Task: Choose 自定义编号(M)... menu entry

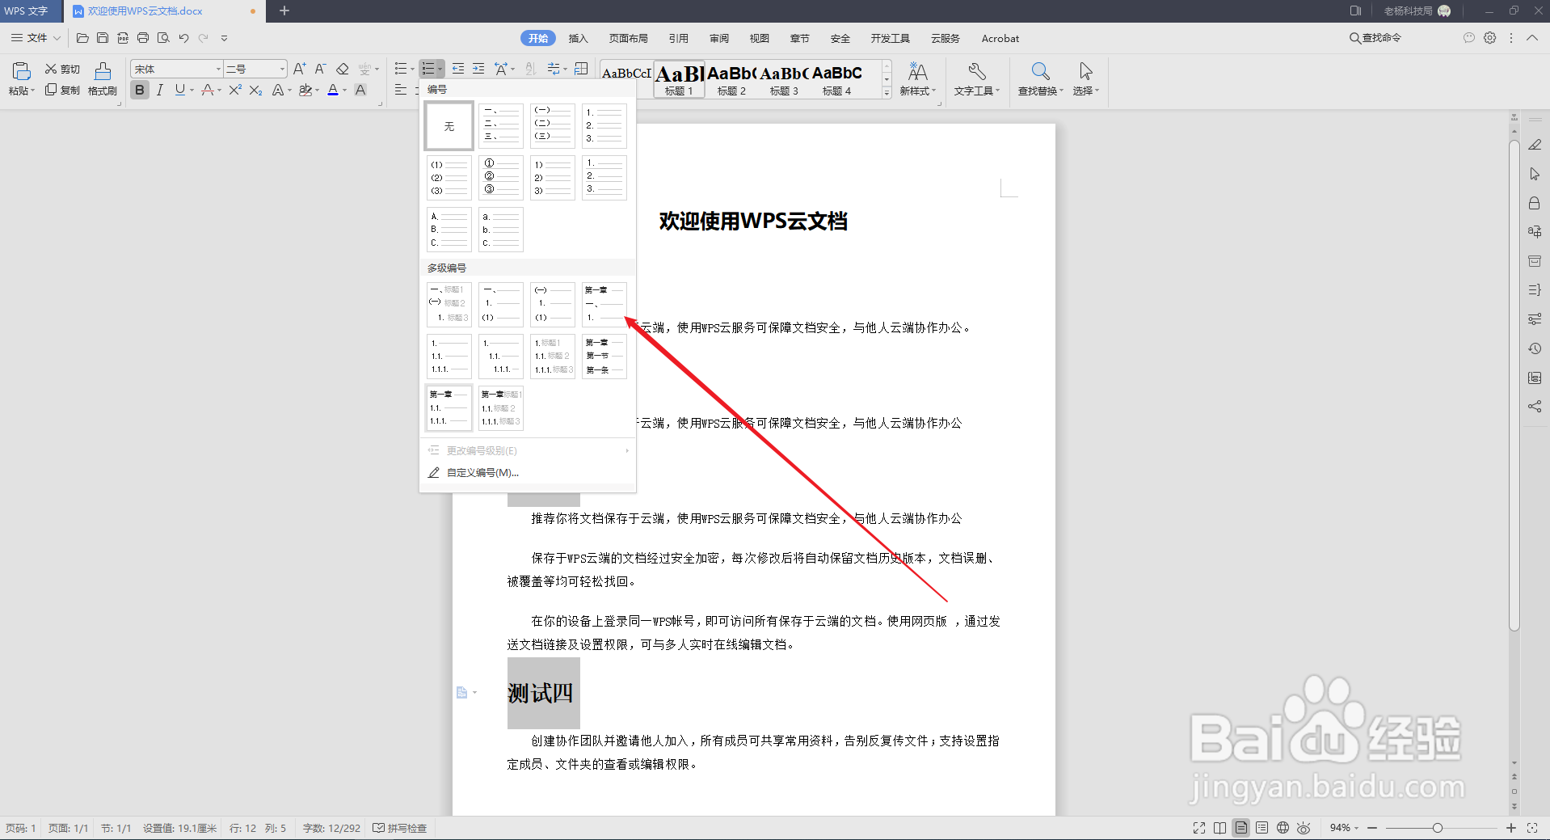Action: pos(482,473)
